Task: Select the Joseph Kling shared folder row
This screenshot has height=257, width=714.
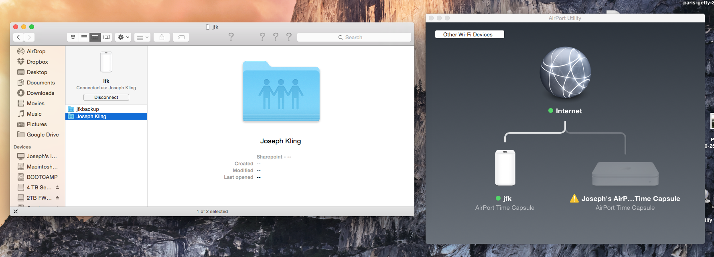Action: 106,116
